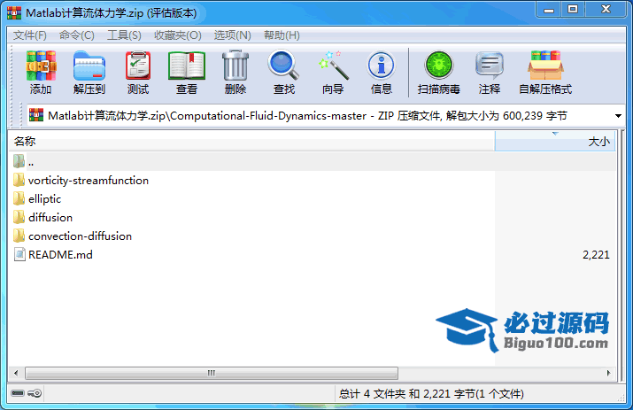The width and height of the screenshot is (633, 410).
Task: Open the Wizard (向导) wand icon
Action: 333,72
